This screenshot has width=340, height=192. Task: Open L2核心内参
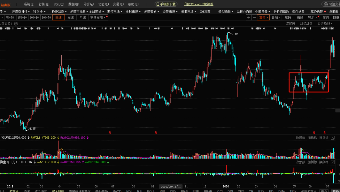[x=244, y=12]
